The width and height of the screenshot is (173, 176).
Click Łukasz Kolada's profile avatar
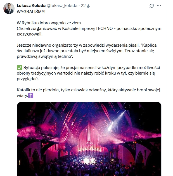pos(9,8)
